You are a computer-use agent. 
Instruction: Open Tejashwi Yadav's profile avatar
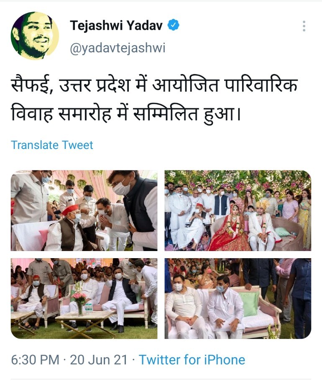click(x=35, y=36)
